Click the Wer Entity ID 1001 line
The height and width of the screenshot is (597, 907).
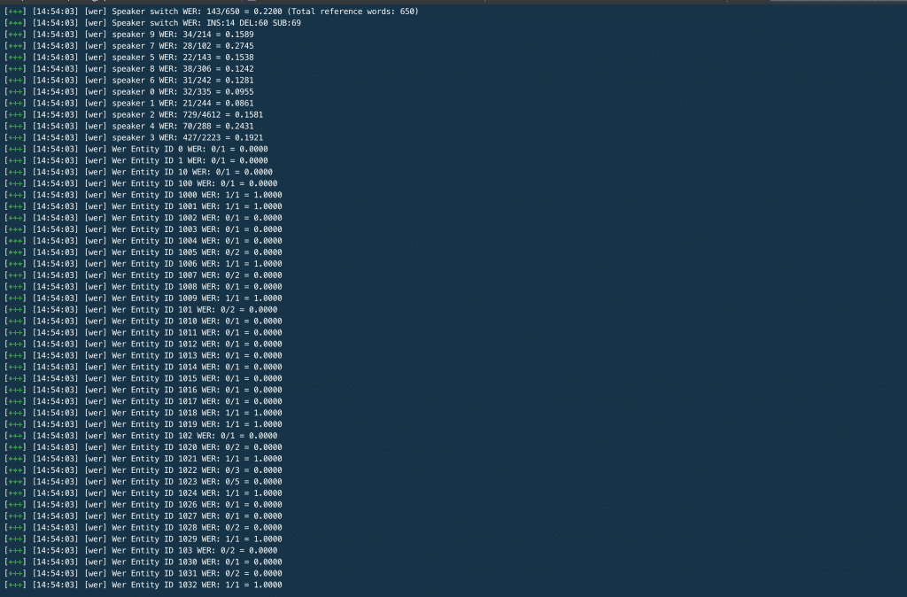143,206
